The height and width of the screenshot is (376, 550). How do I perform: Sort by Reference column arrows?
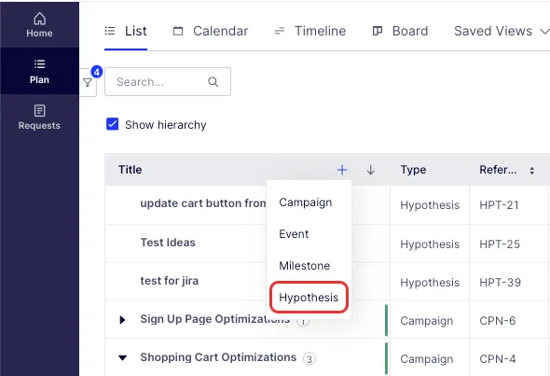pos(531,171)
